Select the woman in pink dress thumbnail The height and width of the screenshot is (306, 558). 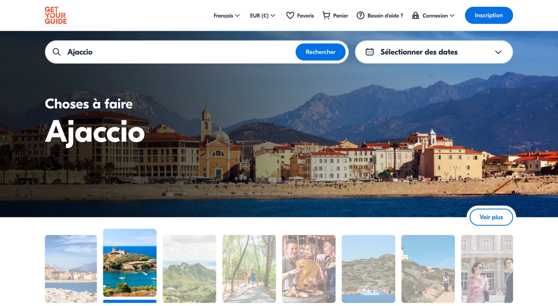487,269
